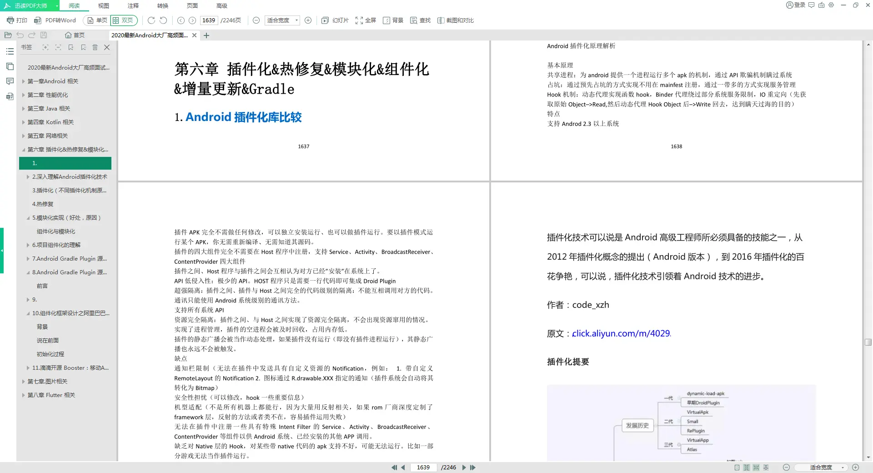
Task: Open the 适合宽度 zoom mode dropdown
Action: (x=281, y=20)
